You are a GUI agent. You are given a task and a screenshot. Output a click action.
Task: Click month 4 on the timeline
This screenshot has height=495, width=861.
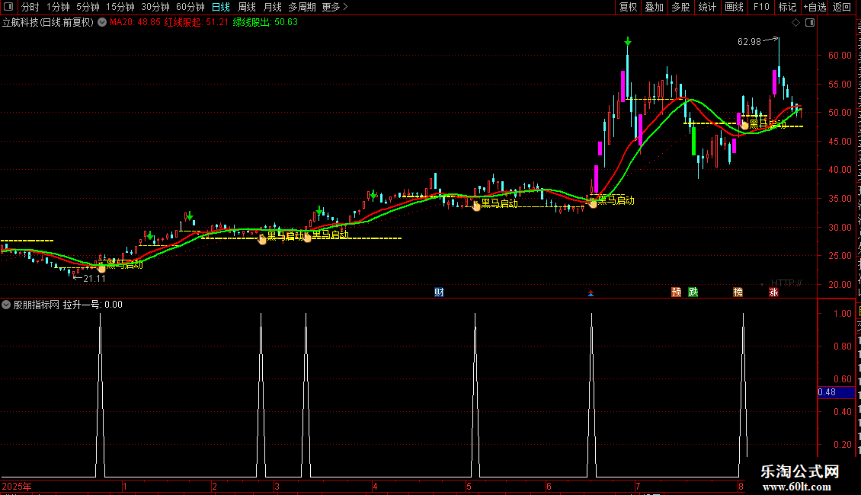click(x=375, y=487)
